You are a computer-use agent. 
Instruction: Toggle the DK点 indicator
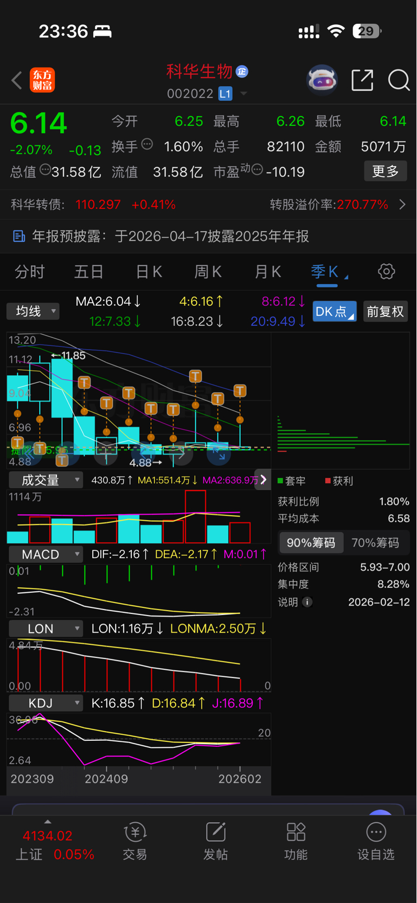point(335,311)
